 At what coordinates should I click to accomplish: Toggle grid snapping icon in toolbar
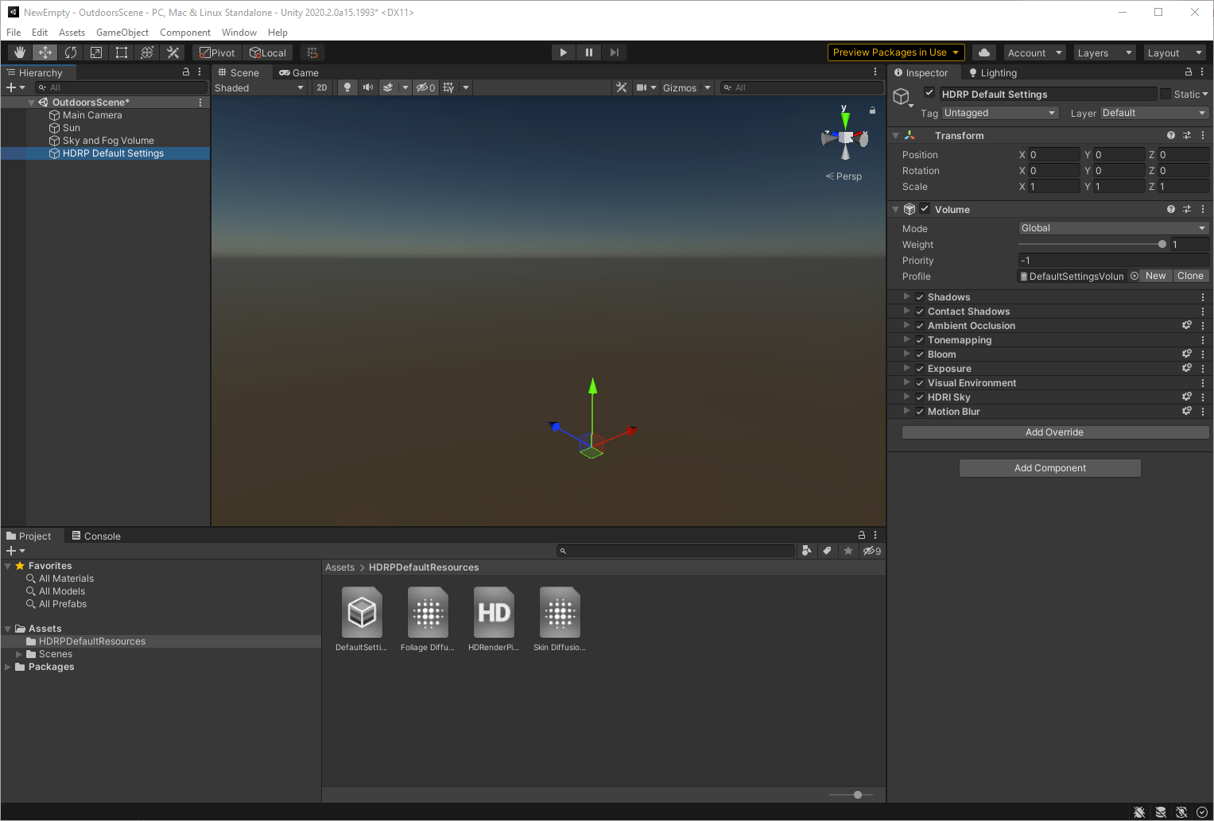tap(312, 52)
